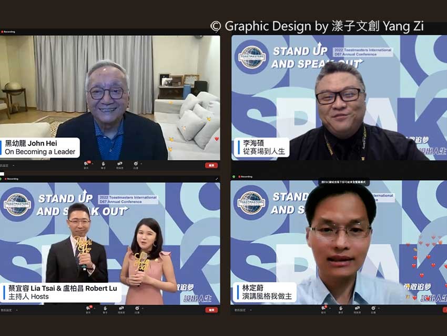The width and height of the screenshot is (447, 336).
Task: Select the 黑幼龍 John Hei name caption
Action: pyautogui.click(x=40, y=147)
